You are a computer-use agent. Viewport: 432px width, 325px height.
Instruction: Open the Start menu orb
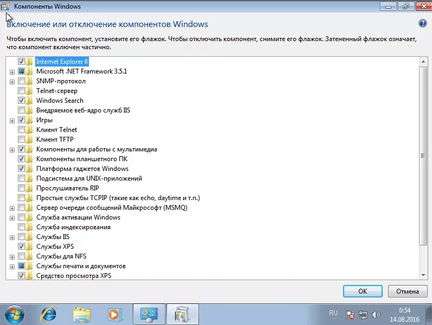click(x=15, y=314)
